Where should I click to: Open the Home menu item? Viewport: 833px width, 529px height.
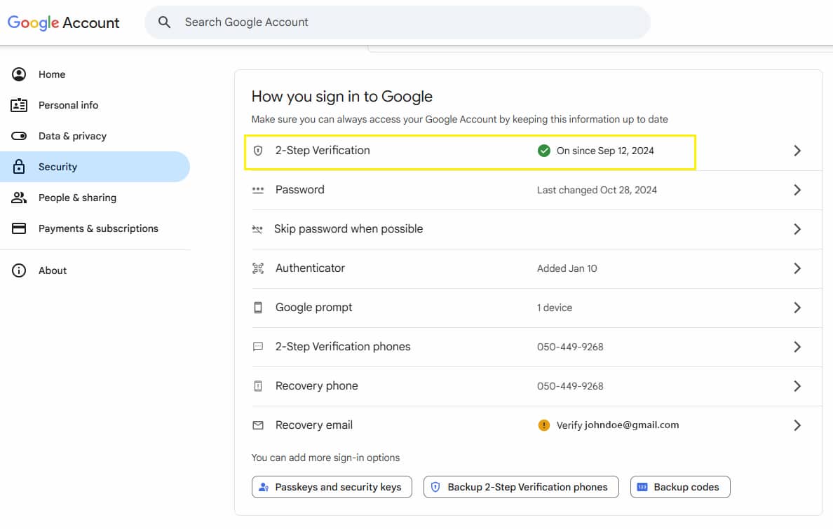tap(52, 74)
